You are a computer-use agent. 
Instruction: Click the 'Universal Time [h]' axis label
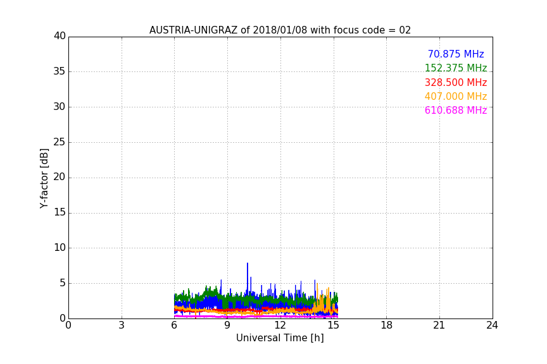[280, 338]
